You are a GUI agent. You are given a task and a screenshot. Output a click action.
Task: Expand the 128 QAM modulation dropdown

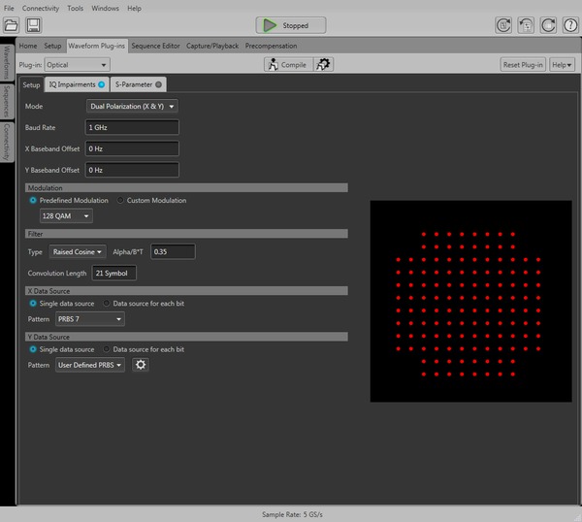click(x=66, y=216)
